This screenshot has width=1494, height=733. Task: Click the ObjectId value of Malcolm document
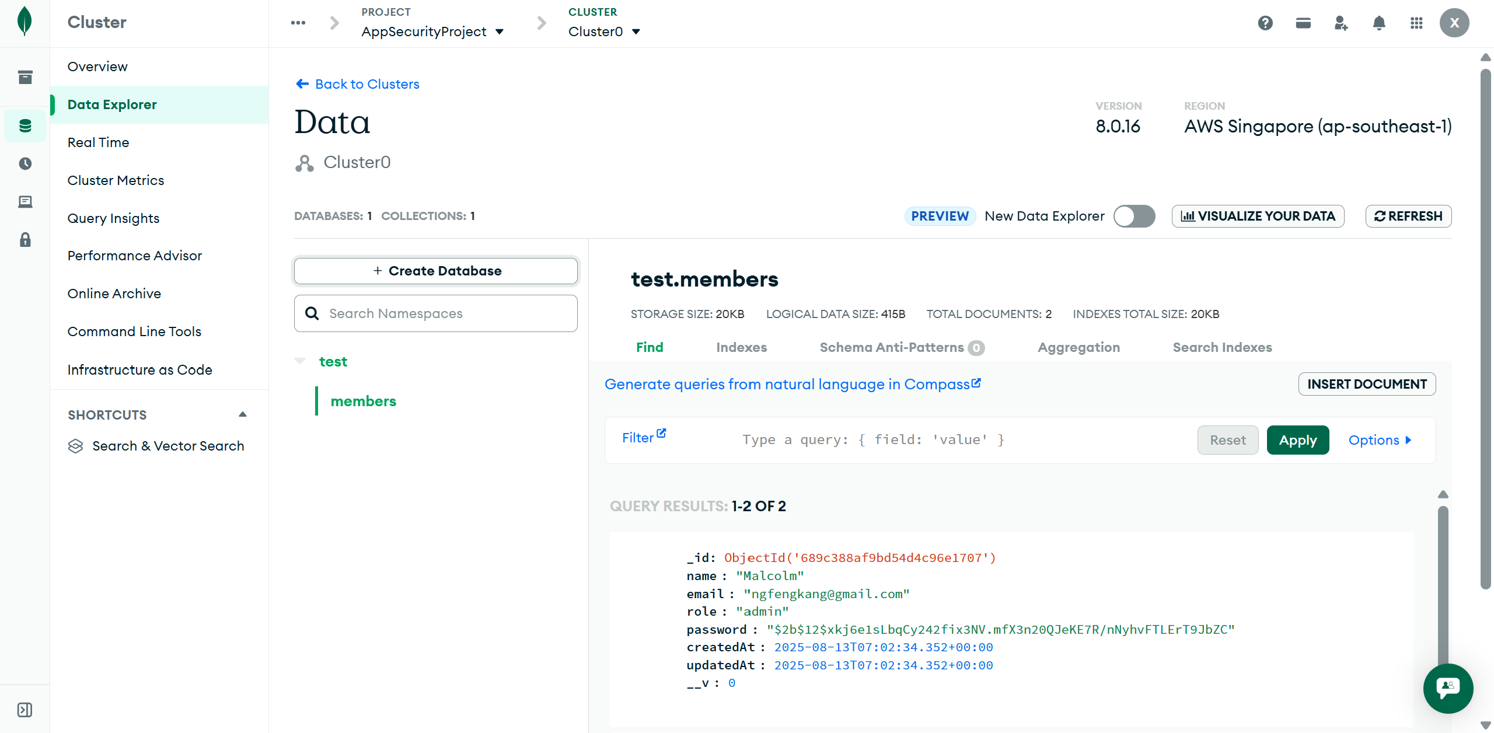click(x=860, y=558)
